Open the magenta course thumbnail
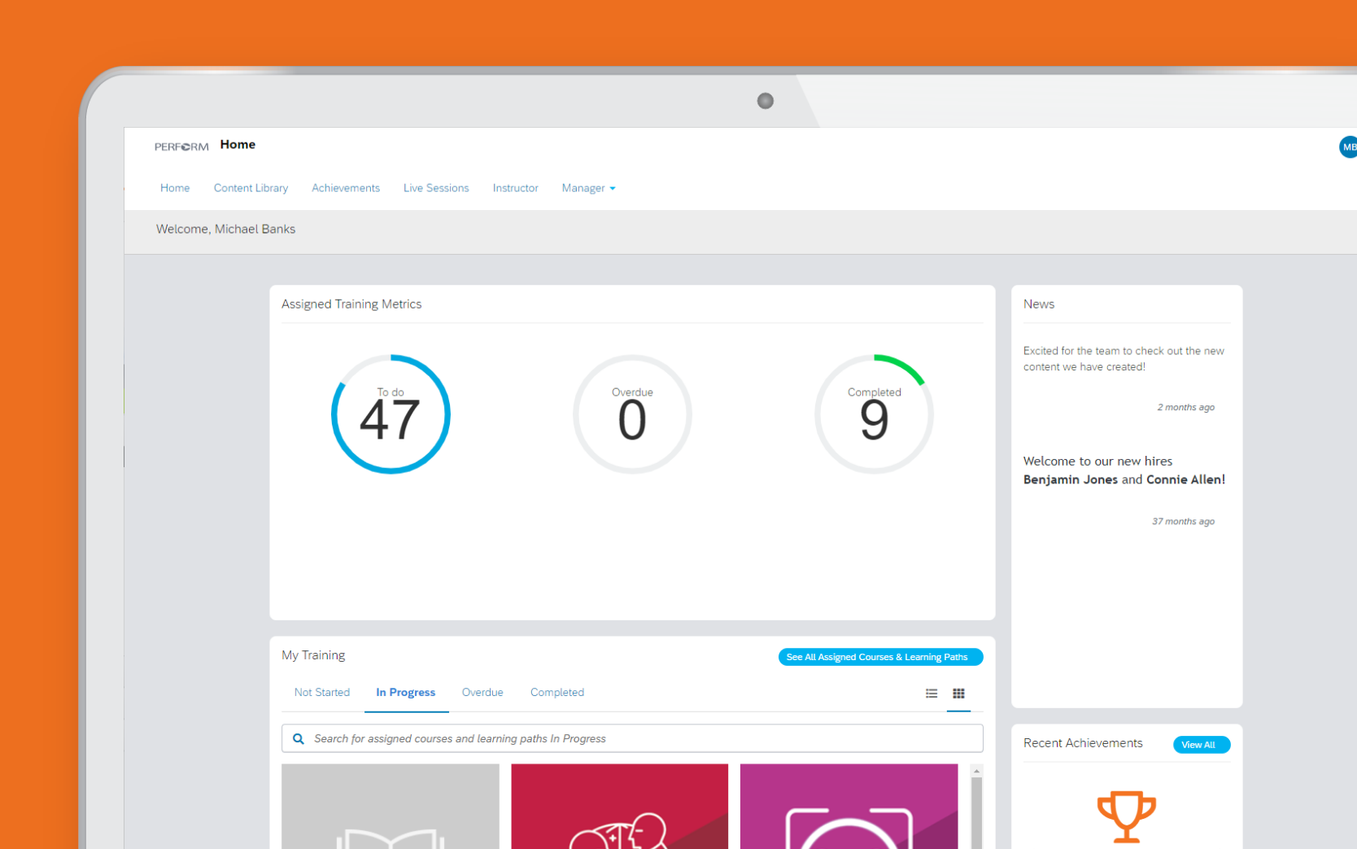Image resolution: width=1357 pixels, height=849 pixels. (849, 807)
